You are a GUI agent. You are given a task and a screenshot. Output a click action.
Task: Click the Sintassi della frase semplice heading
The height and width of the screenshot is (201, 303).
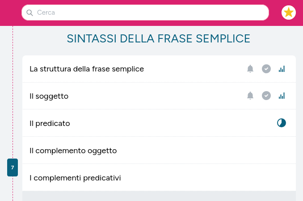(159, 38)
